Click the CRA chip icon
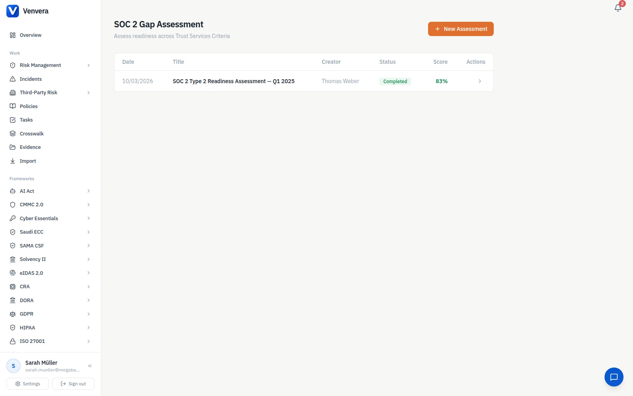 click(13, 287)
